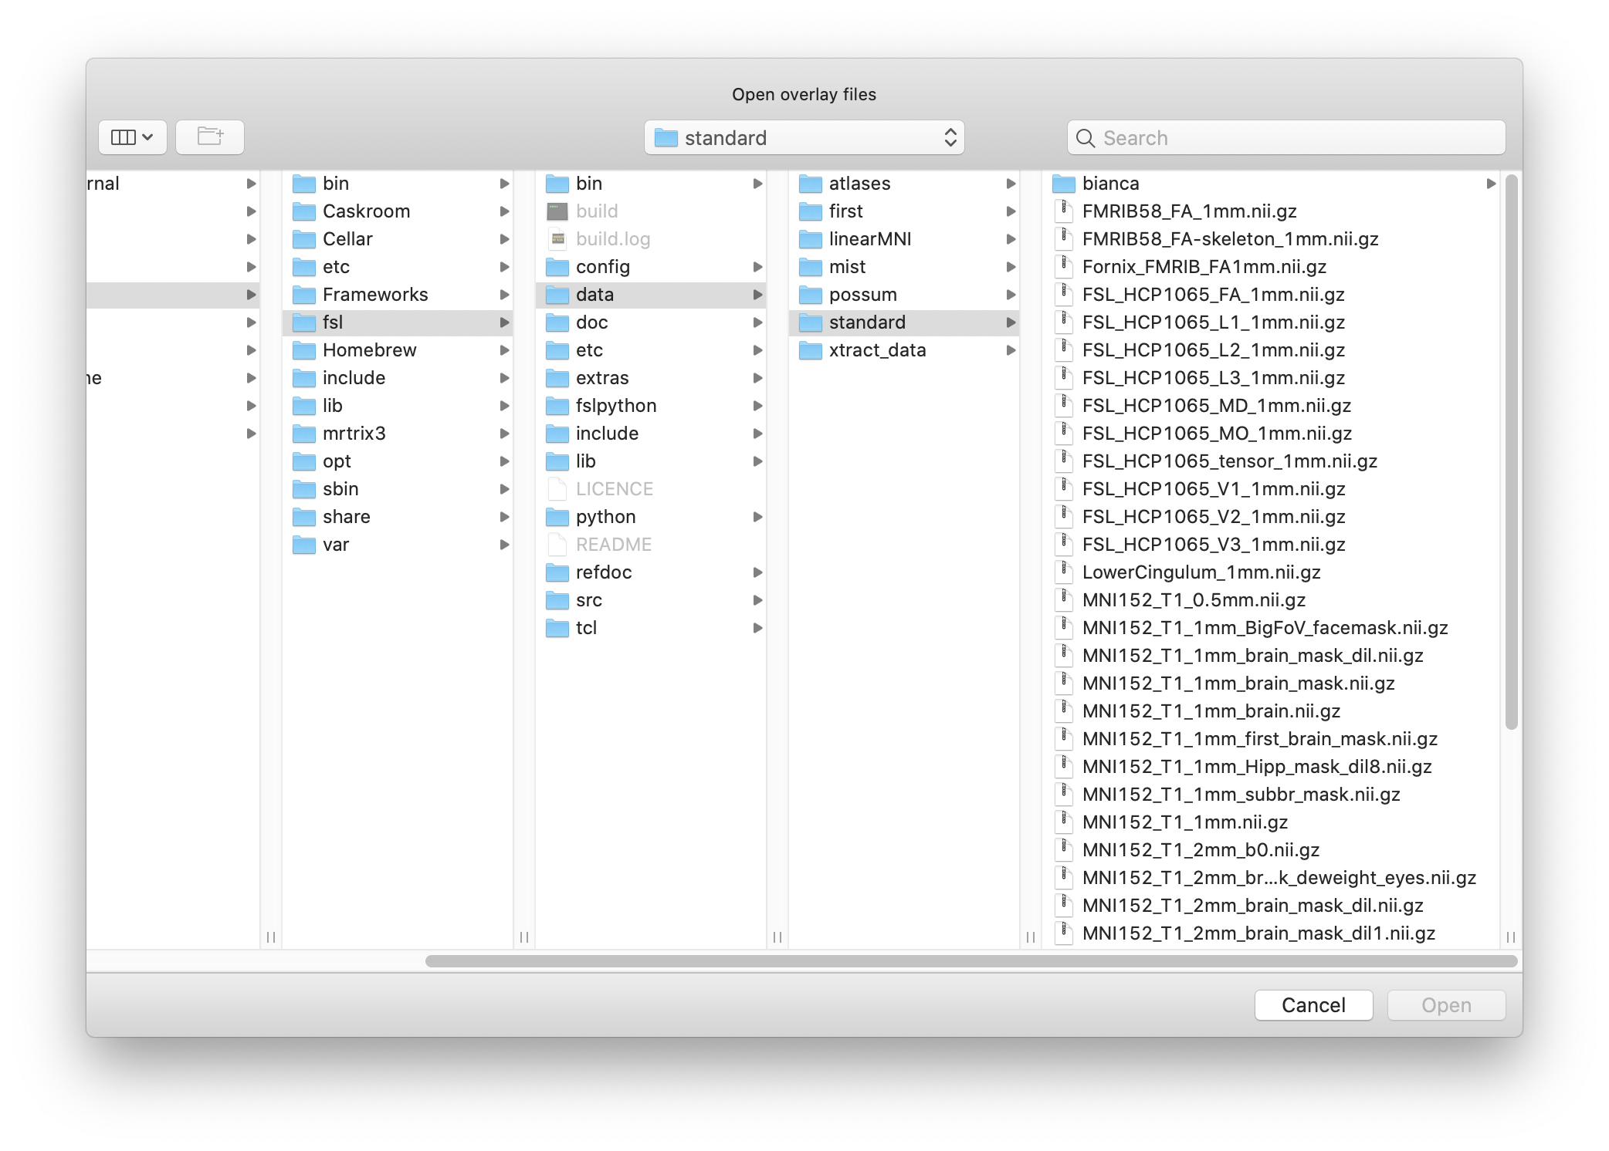Expand the linearMNI folder arrow
The width and height of the screenshot is (1609, 1151).
click(1010, 239)
